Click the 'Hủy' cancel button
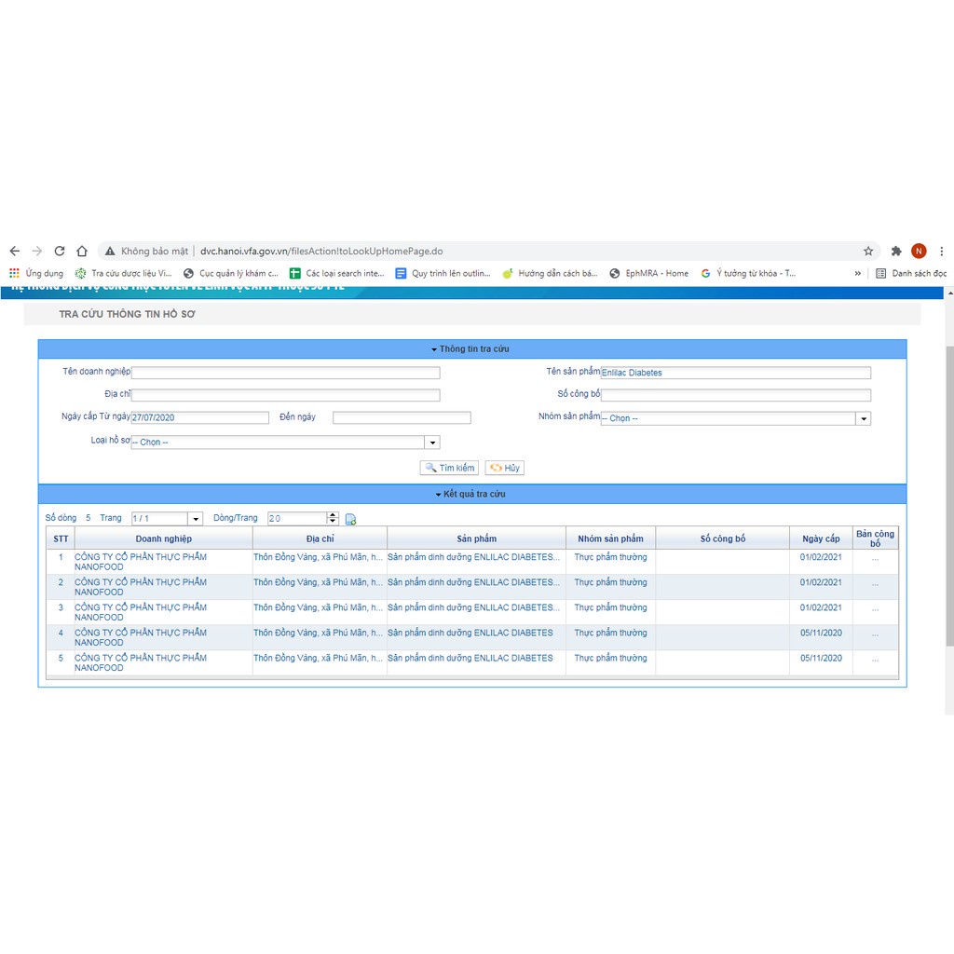 [x=504, y=468]
